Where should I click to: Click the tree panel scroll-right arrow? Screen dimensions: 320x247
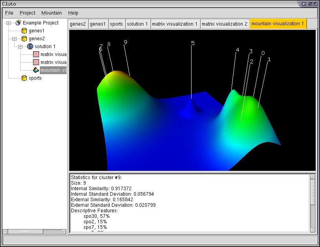(64, 232)
